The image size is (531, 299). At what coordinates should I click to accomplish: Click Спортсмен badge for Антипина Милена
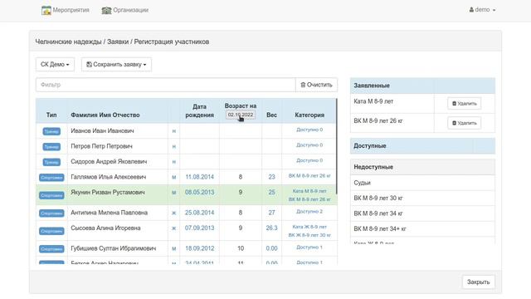(51, 213)
